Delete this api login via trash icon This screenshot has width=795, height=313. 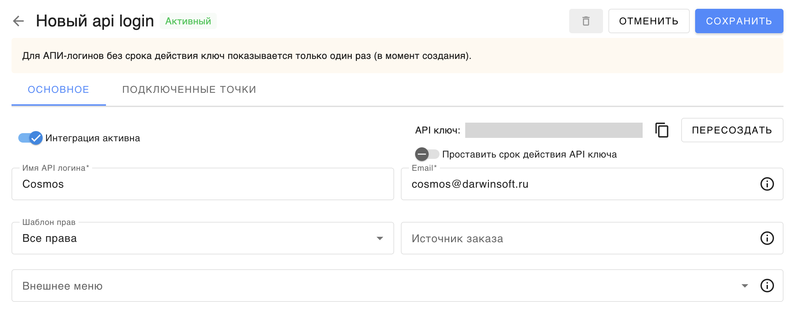586,21
